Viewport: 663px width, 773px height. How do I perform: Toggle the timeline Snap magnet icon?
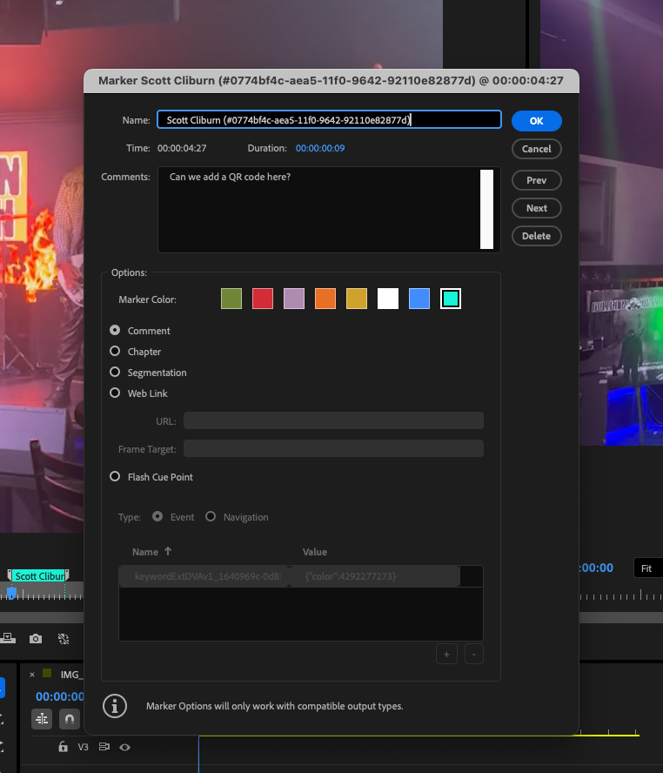(68, 718)
